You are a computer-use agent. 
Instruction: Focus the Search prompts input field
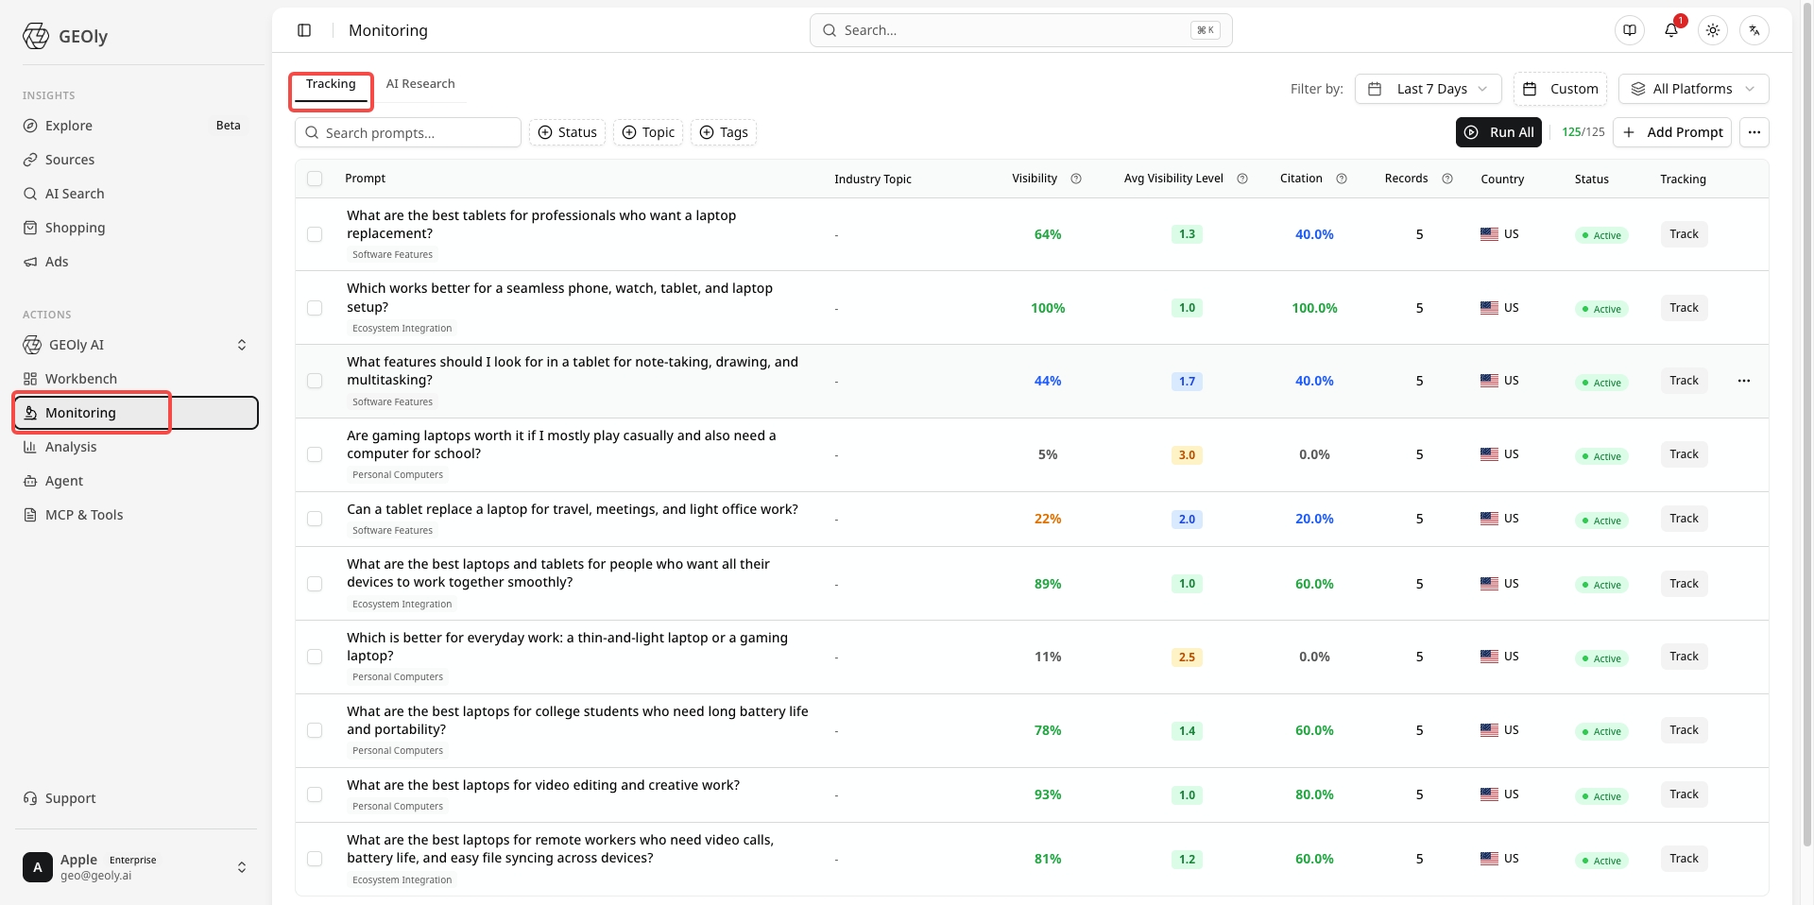point(408,132)
